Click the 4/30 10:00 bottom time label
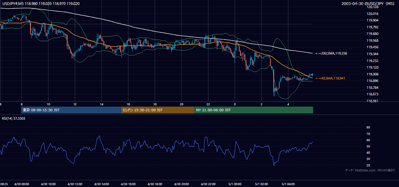Viewport: 399px width, 187px height. pos(48,184)
